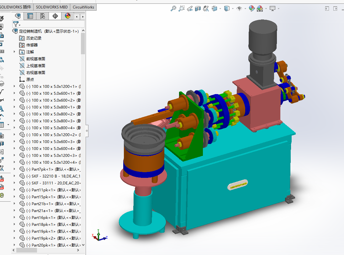The height and width of the screenshot is (255, 344).
Task: Click Part11pk<1> component icon
Action: (22, 190)
